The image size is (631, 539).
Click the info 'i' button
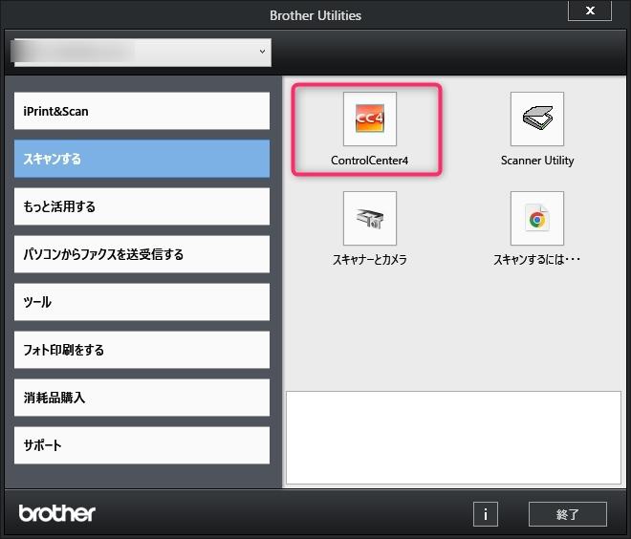(486, 513)
